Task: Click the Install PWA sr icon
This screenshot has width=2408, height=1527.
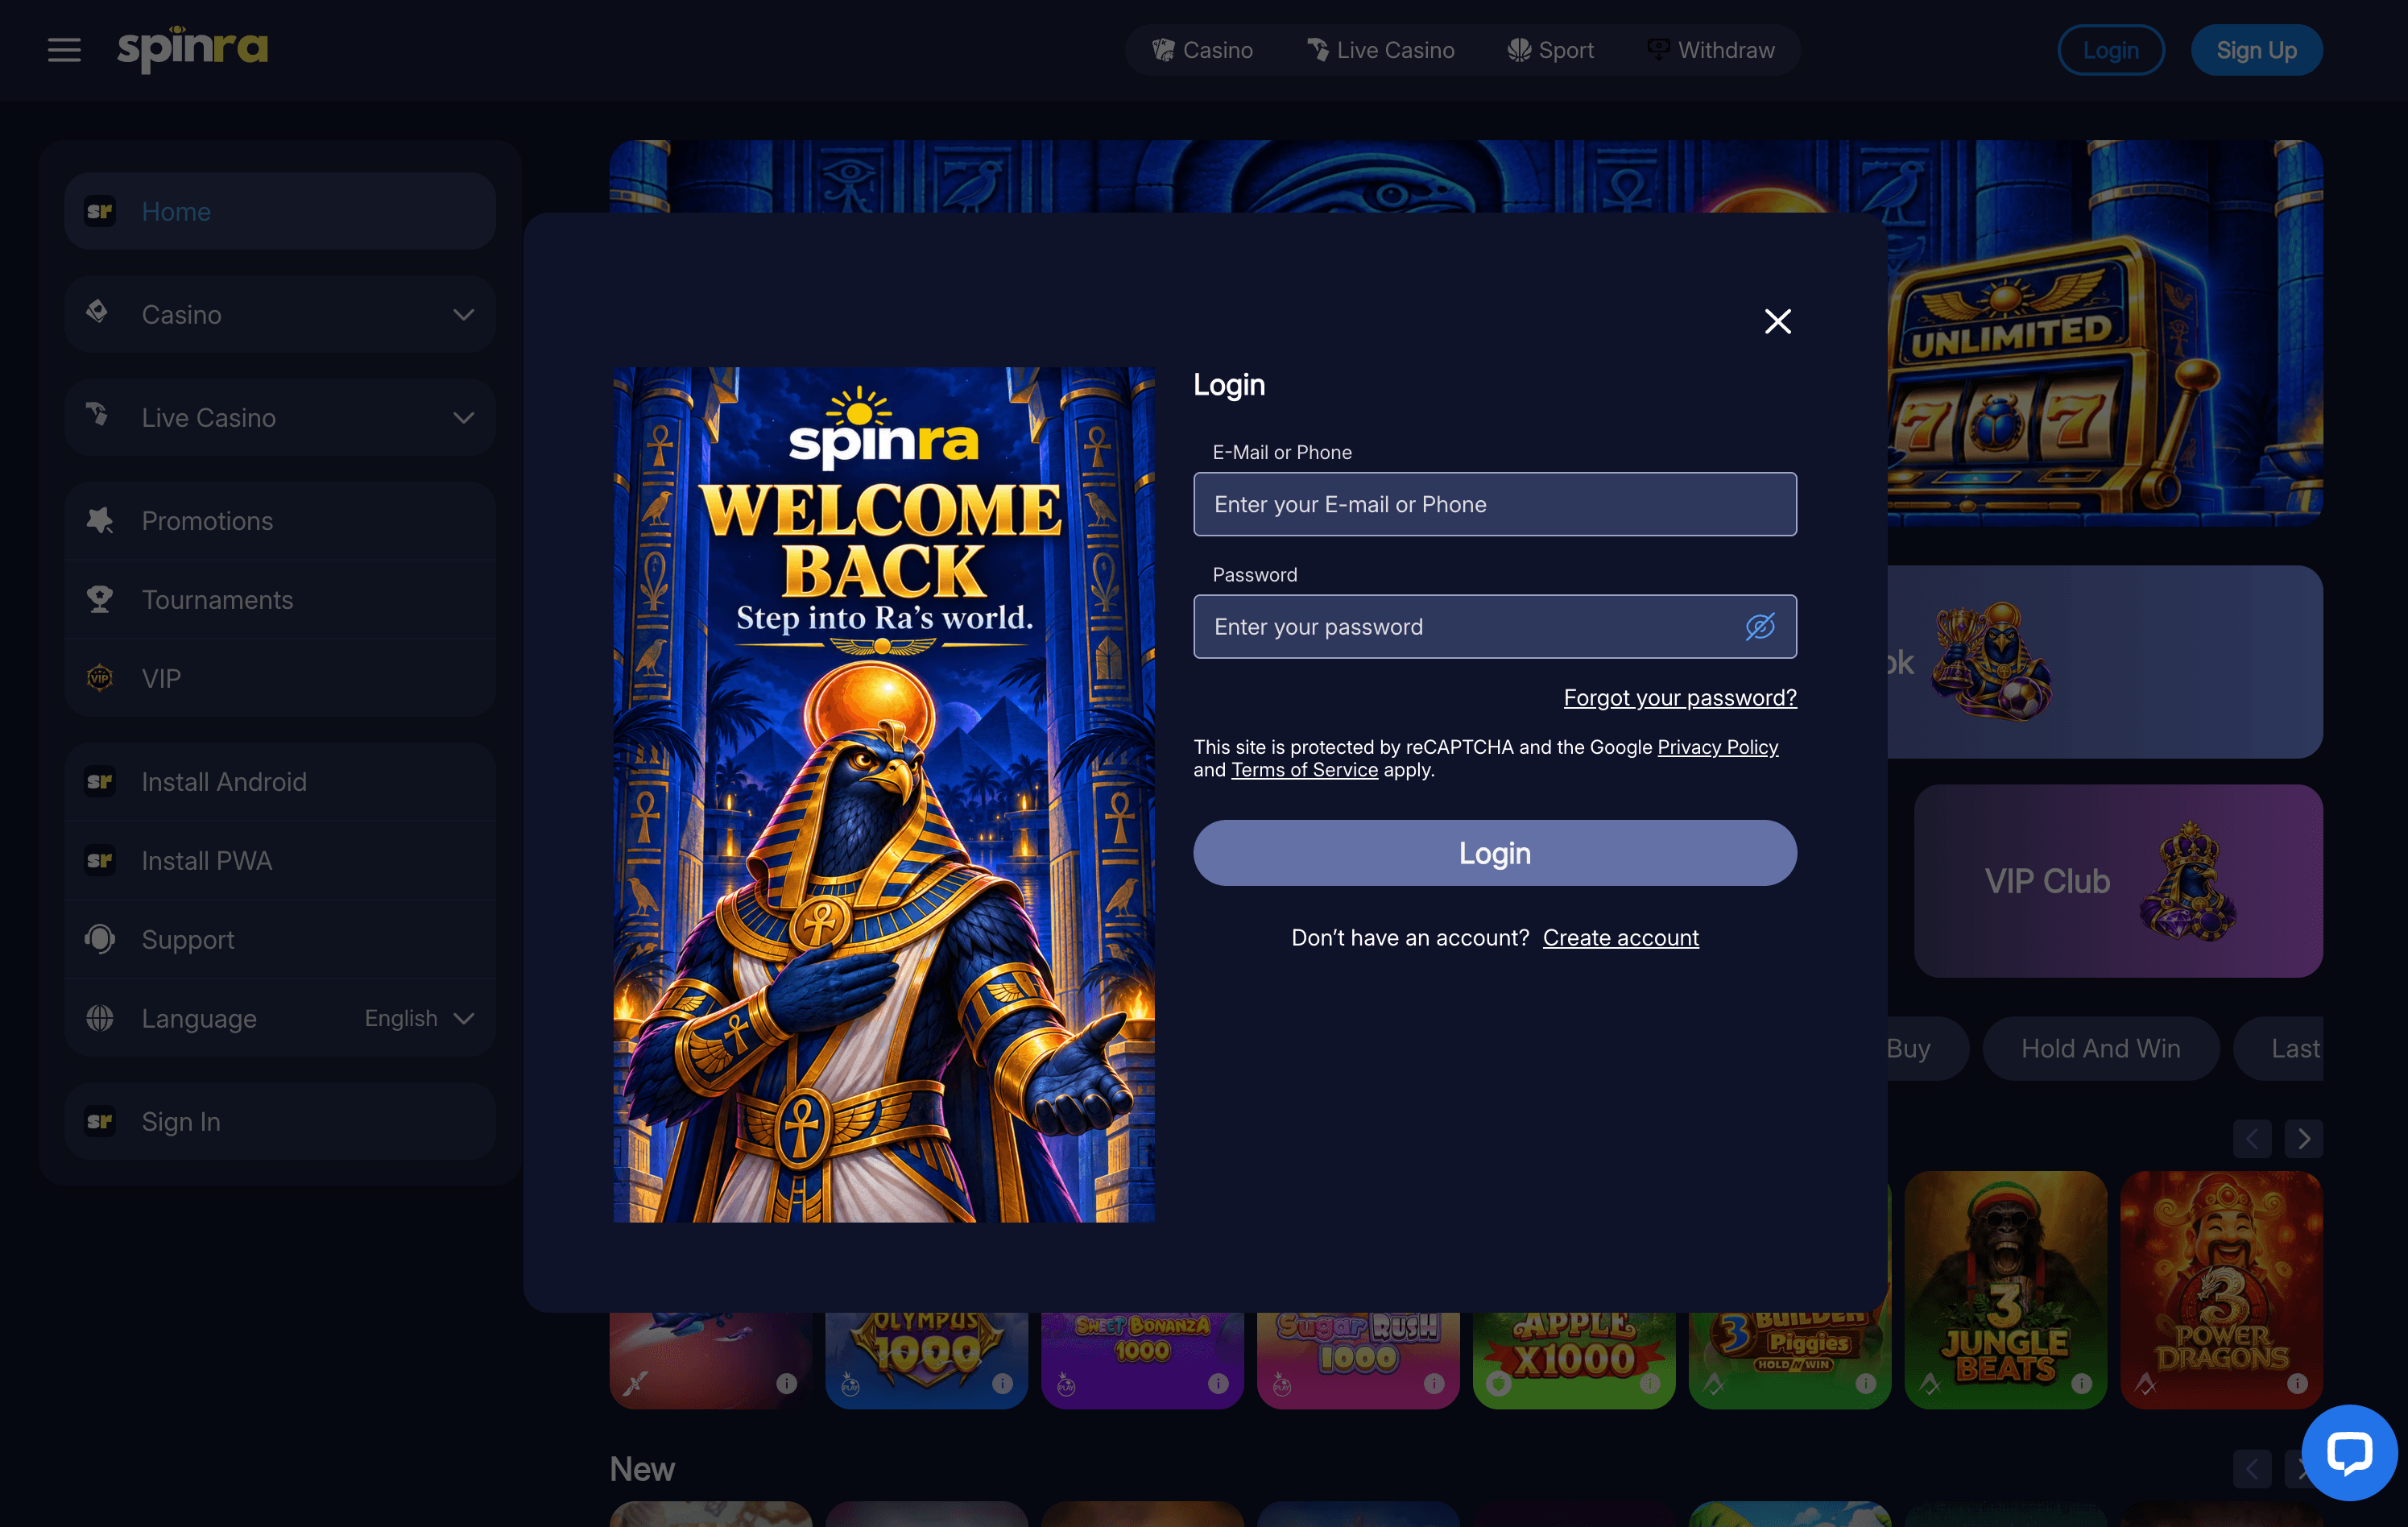Action: click(x=99, y=860)
